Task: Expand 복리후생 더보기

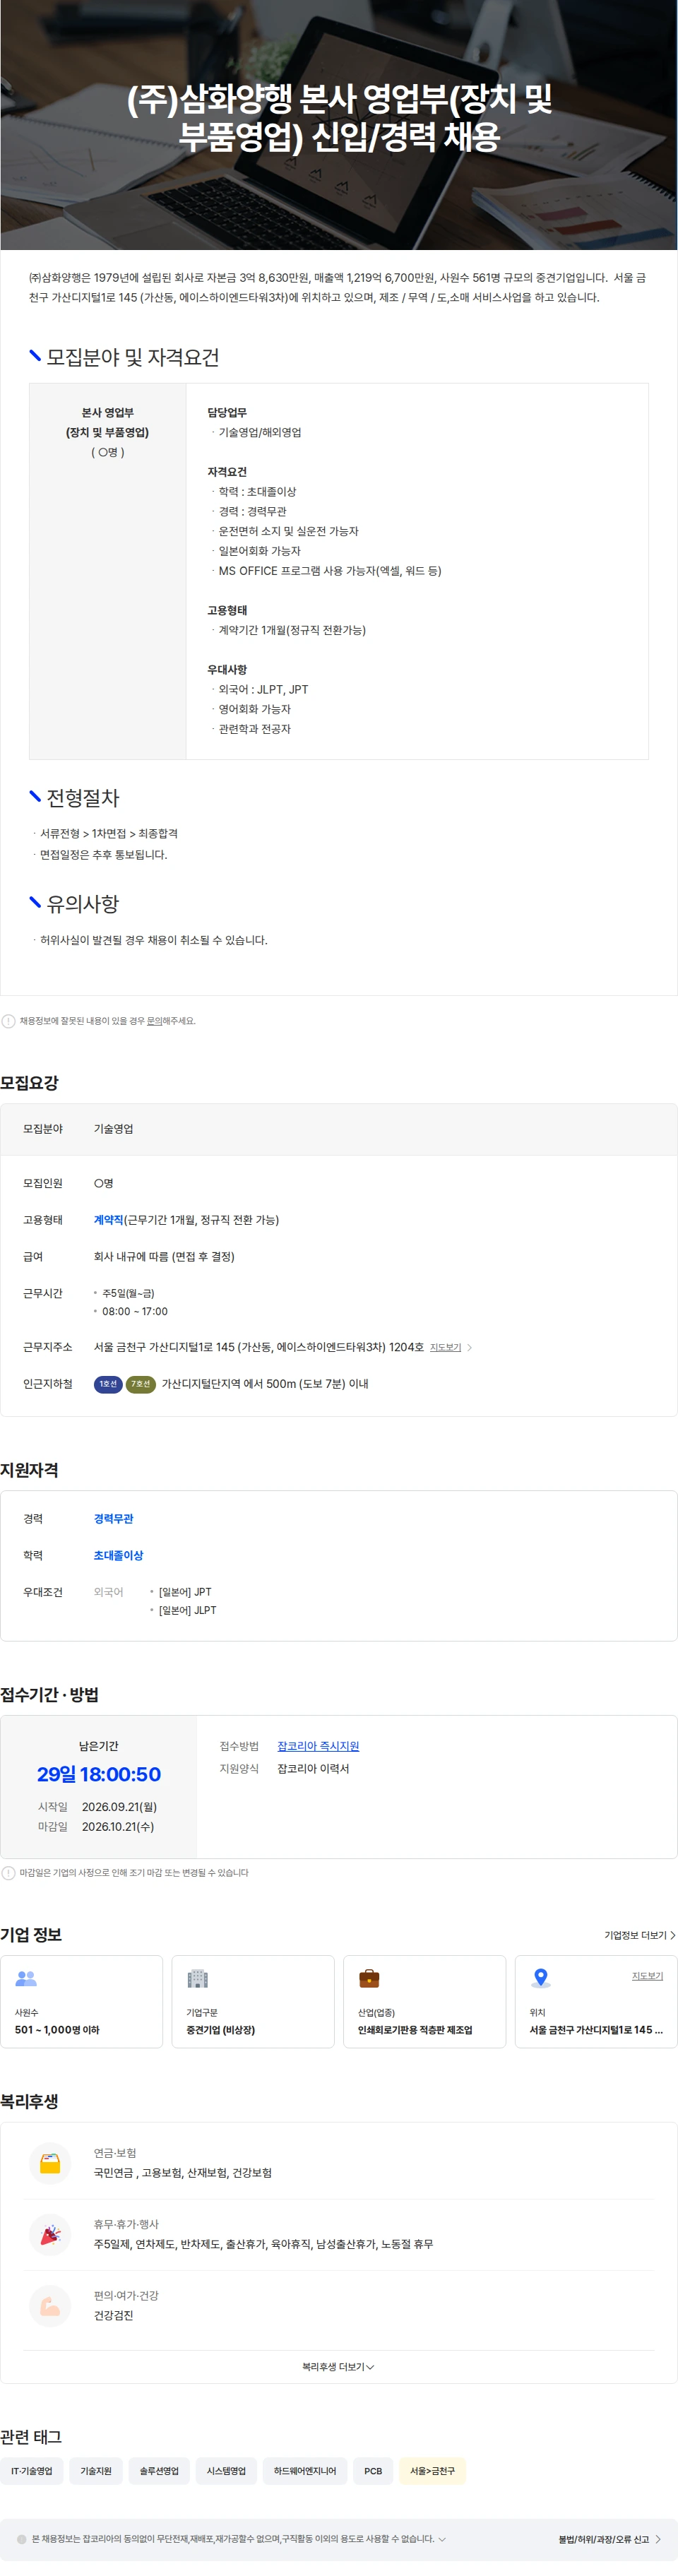Action: (x=338, y=2367)
